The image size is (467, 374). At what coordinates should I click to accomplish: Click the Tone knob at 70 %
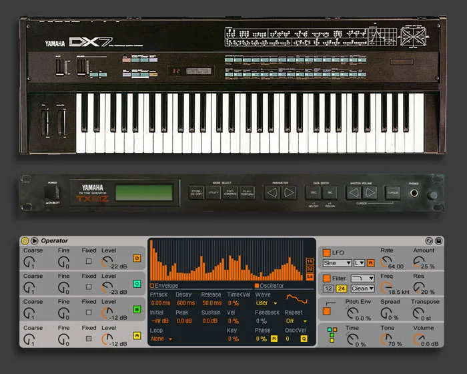point(386,339)
